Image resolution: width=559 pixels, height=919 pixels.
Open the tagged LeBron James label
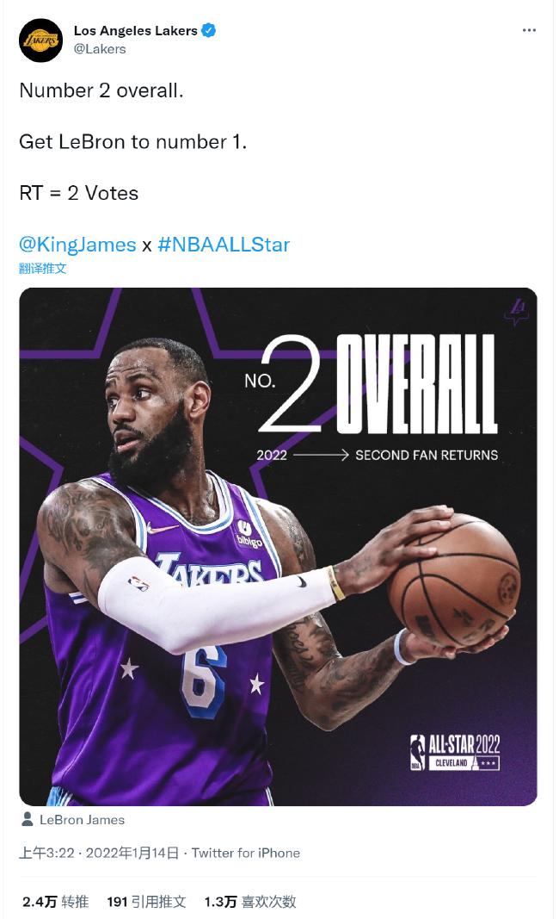point(82,820)
